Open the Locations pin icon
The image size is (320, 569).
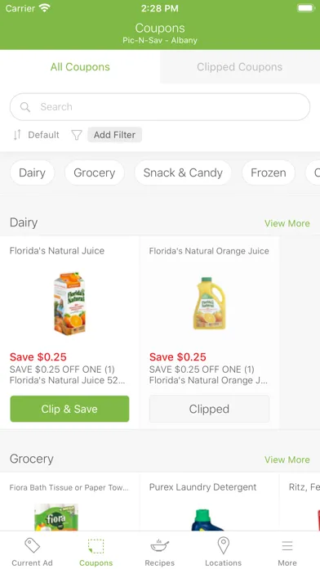[223, 546]
